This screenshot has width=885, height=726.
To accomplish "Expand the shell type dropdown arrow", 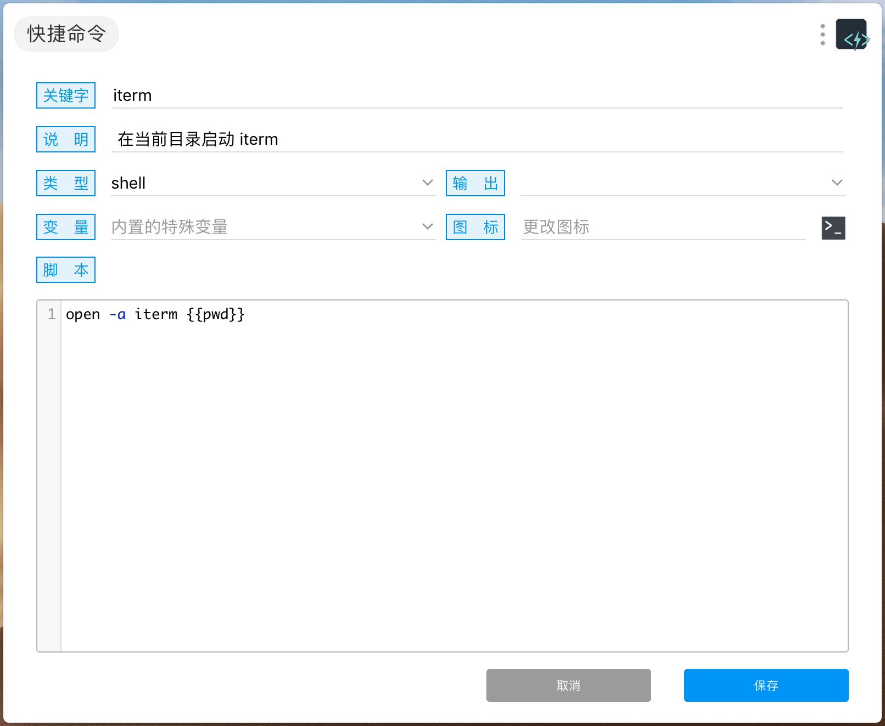I will pos(427,183).
